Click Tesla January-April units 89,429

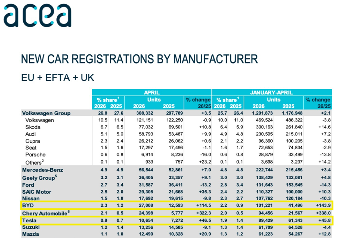266,220
